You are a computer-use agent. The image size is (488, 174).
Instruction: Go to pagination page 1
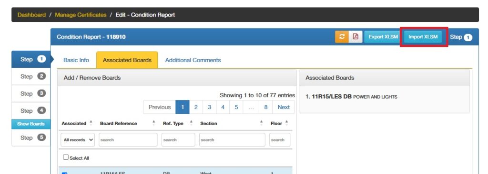coord(183,107)
